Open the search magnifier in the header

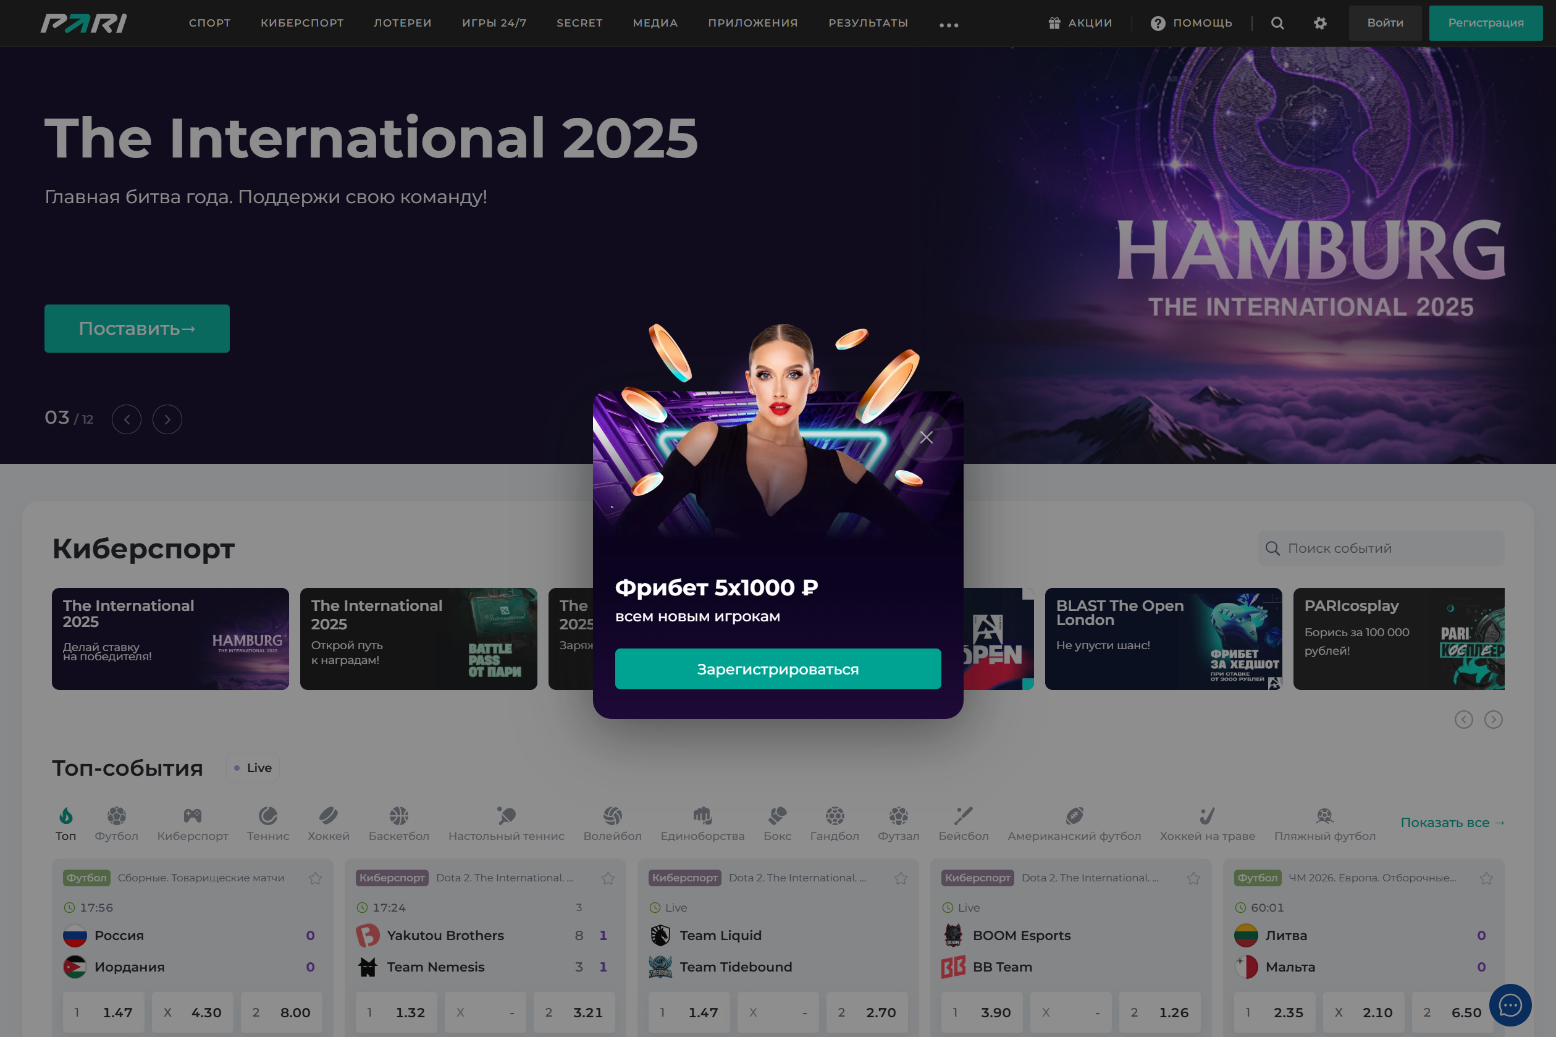coord(1277,23)
